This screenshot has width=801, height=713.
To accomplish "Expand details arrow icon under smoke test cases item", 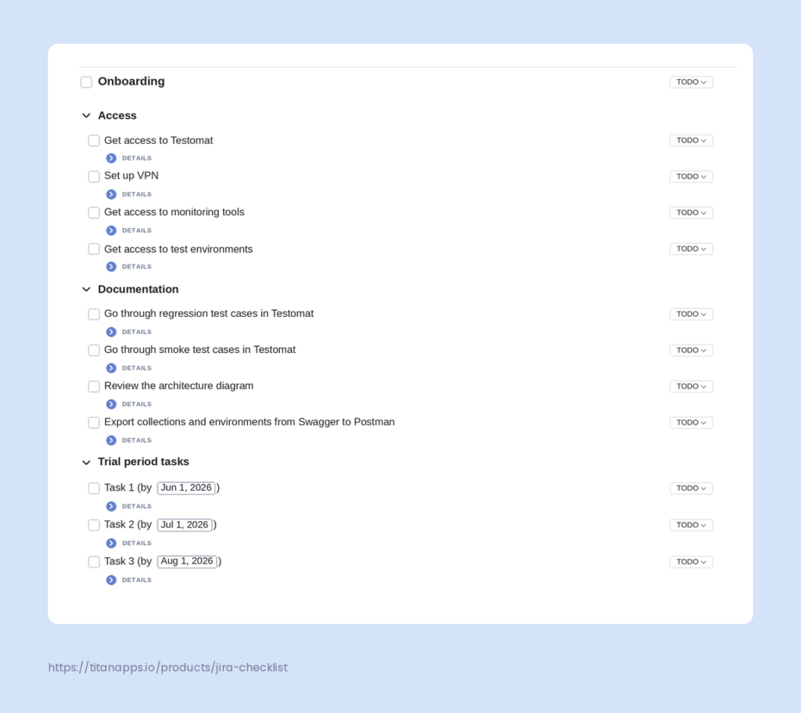I will click(x=111, y=368).
